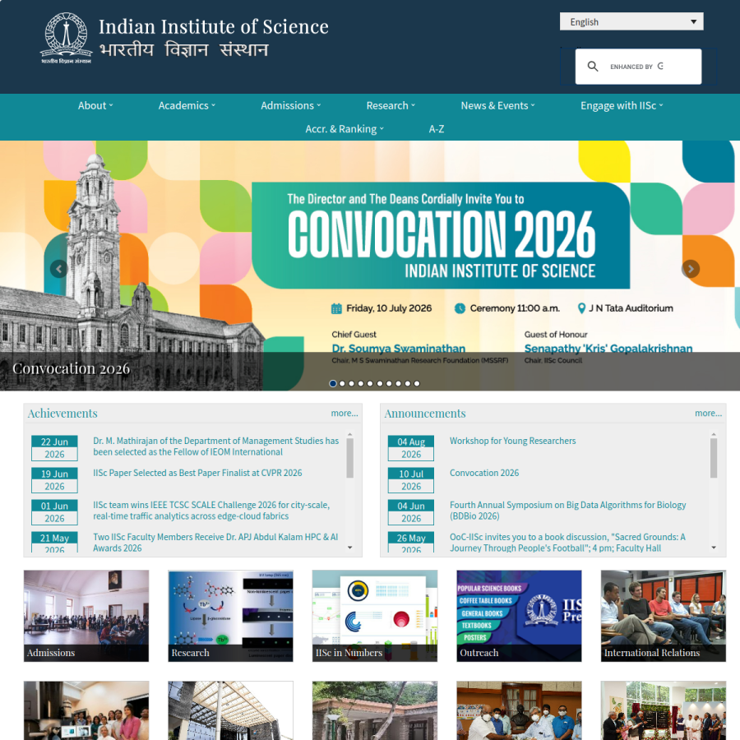Click the 04 Aug 2026 date badge
The height and width of the screenshot is (740, 740).
click(411, 448)
